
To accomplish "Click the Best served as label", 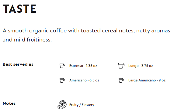I will pos(18,64).
